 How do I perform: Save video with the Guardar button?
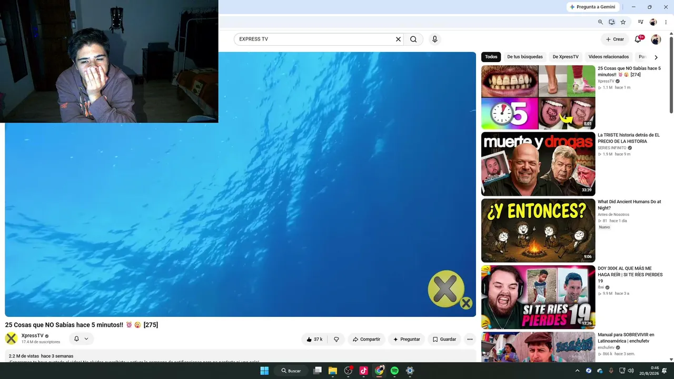[444, 340]
